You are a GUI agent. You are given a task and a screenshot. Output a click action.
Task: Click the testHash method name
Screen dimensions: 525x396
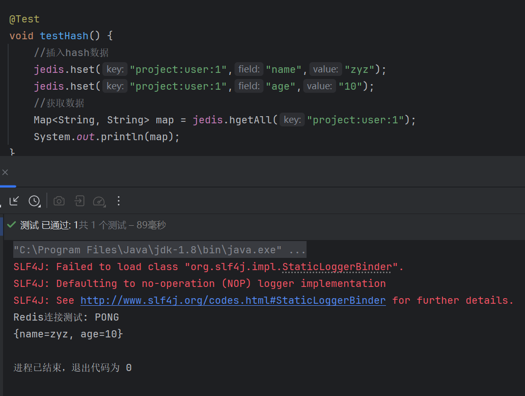(64, 36)
